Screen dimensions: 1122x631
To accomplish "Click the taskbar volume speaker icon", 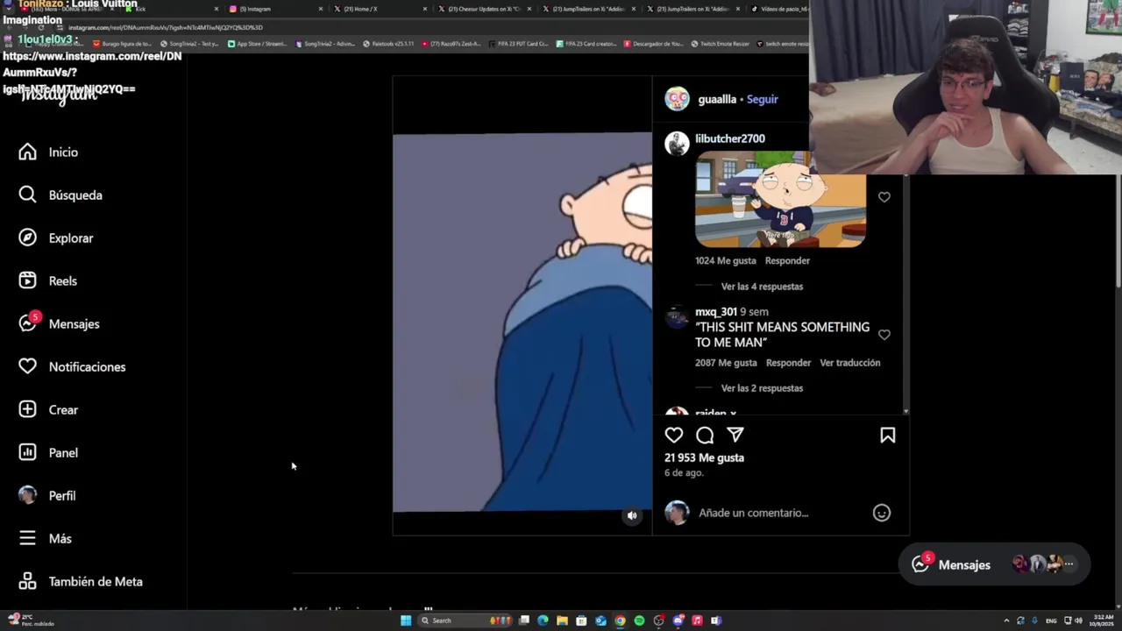I will pyautogui.click(x=1079, y=620).
